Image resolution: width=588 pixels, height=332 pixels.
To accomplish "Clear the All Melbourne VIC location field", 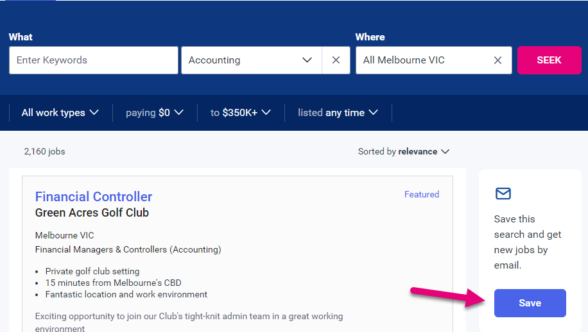I will (x=497, y=60).
